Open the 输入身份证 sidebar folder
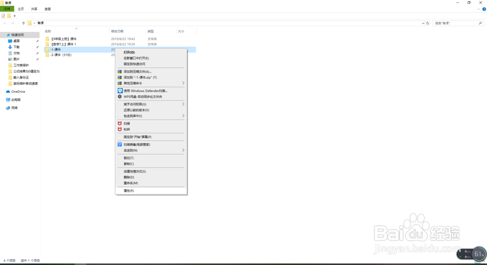The height and width of the screenshot is (265, 487). (21, 77)
